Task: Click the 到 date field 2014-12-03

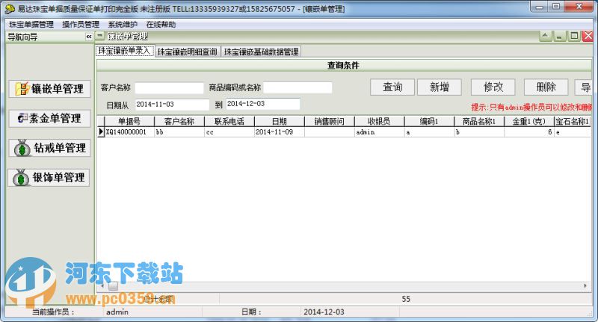Action: 263,104
